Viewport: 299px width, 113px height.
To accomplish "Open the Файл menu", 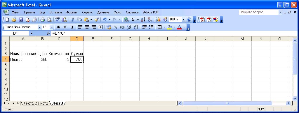I will 15,12.
